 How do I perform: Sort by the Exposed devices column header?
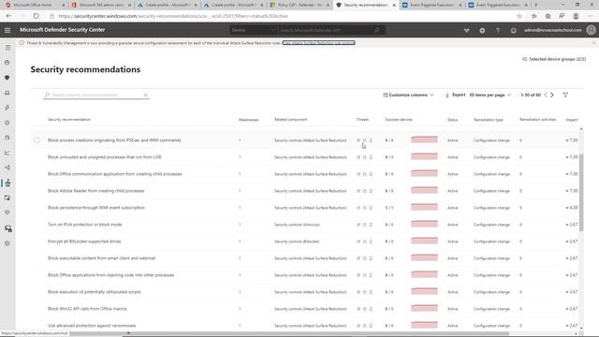[x=399, y=120]
